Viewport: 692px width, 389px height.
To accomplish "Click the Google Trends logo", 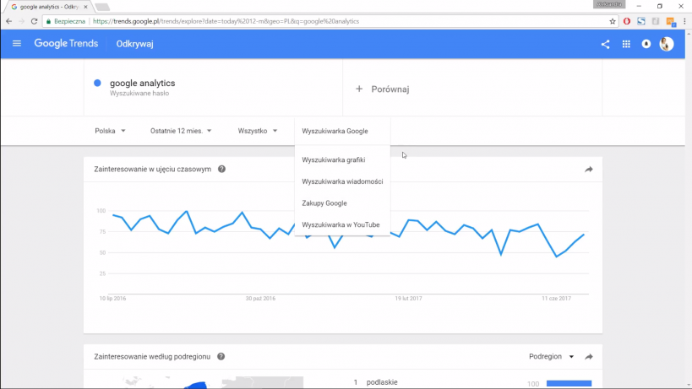I will [x=66, y=44].
